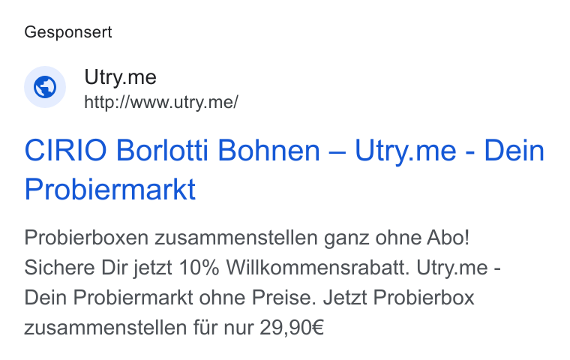The height and width of the screenshot is (360, 570).
Task: Click 'zusammenstellen für nur' in the last line
Action: 139,328
